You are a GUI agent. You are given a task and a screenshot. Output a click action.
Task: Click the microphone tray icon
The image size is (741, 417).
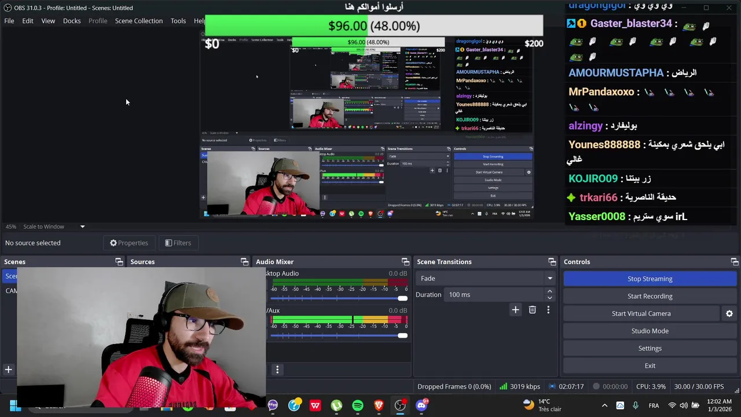pos(636,405)
